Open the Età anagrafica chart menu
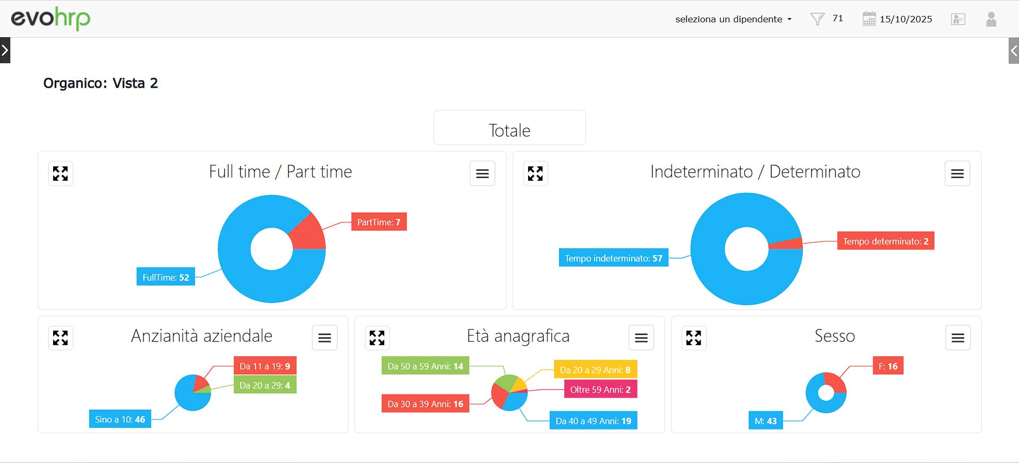Image resolution: width=1019 pixels, height=463 pixels. tap(641, 338)
